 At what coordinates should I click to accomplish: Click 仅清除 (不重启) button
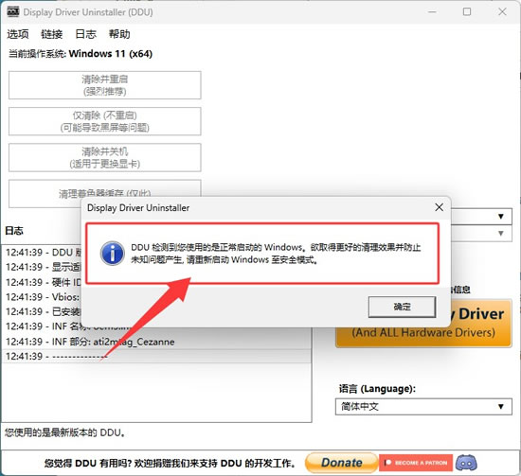pyautogui.click(x=104, y=121)
